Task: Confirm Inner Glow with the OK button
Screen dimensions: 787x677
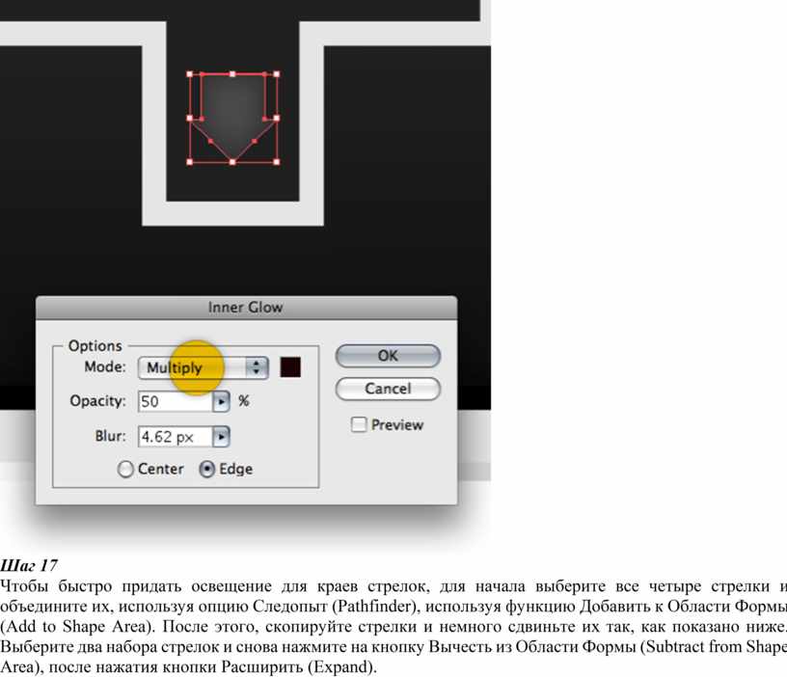Action: click(388, 356)
